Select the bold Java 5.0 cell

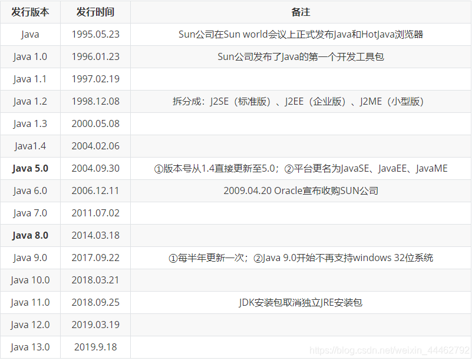[x=30, y=168]
